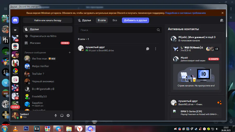This screenshot has height=132, width=235.
Task: Open the server labeled "w"
Action: 15,30
